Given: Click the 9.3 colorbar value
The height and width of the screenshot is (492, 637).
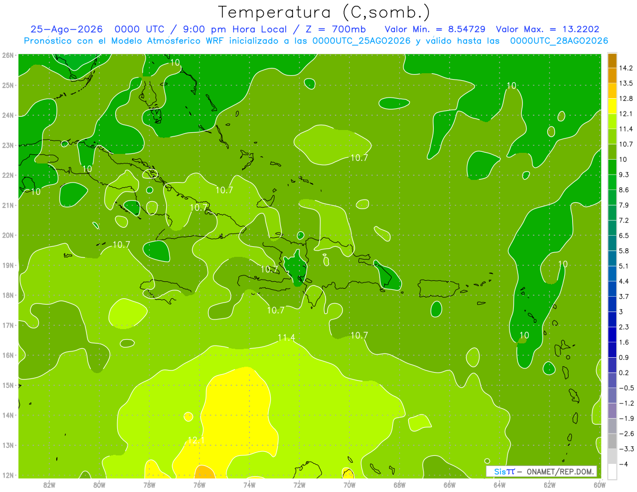Looking at the screenshot, I should tap(625, 175).
